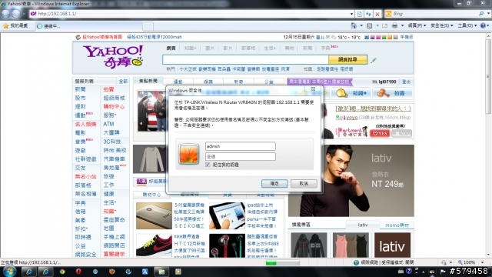The height and width of the screenshot is (277, 492).
Task: Open the dropdown arrow next to Home icon
Action: 361,25
